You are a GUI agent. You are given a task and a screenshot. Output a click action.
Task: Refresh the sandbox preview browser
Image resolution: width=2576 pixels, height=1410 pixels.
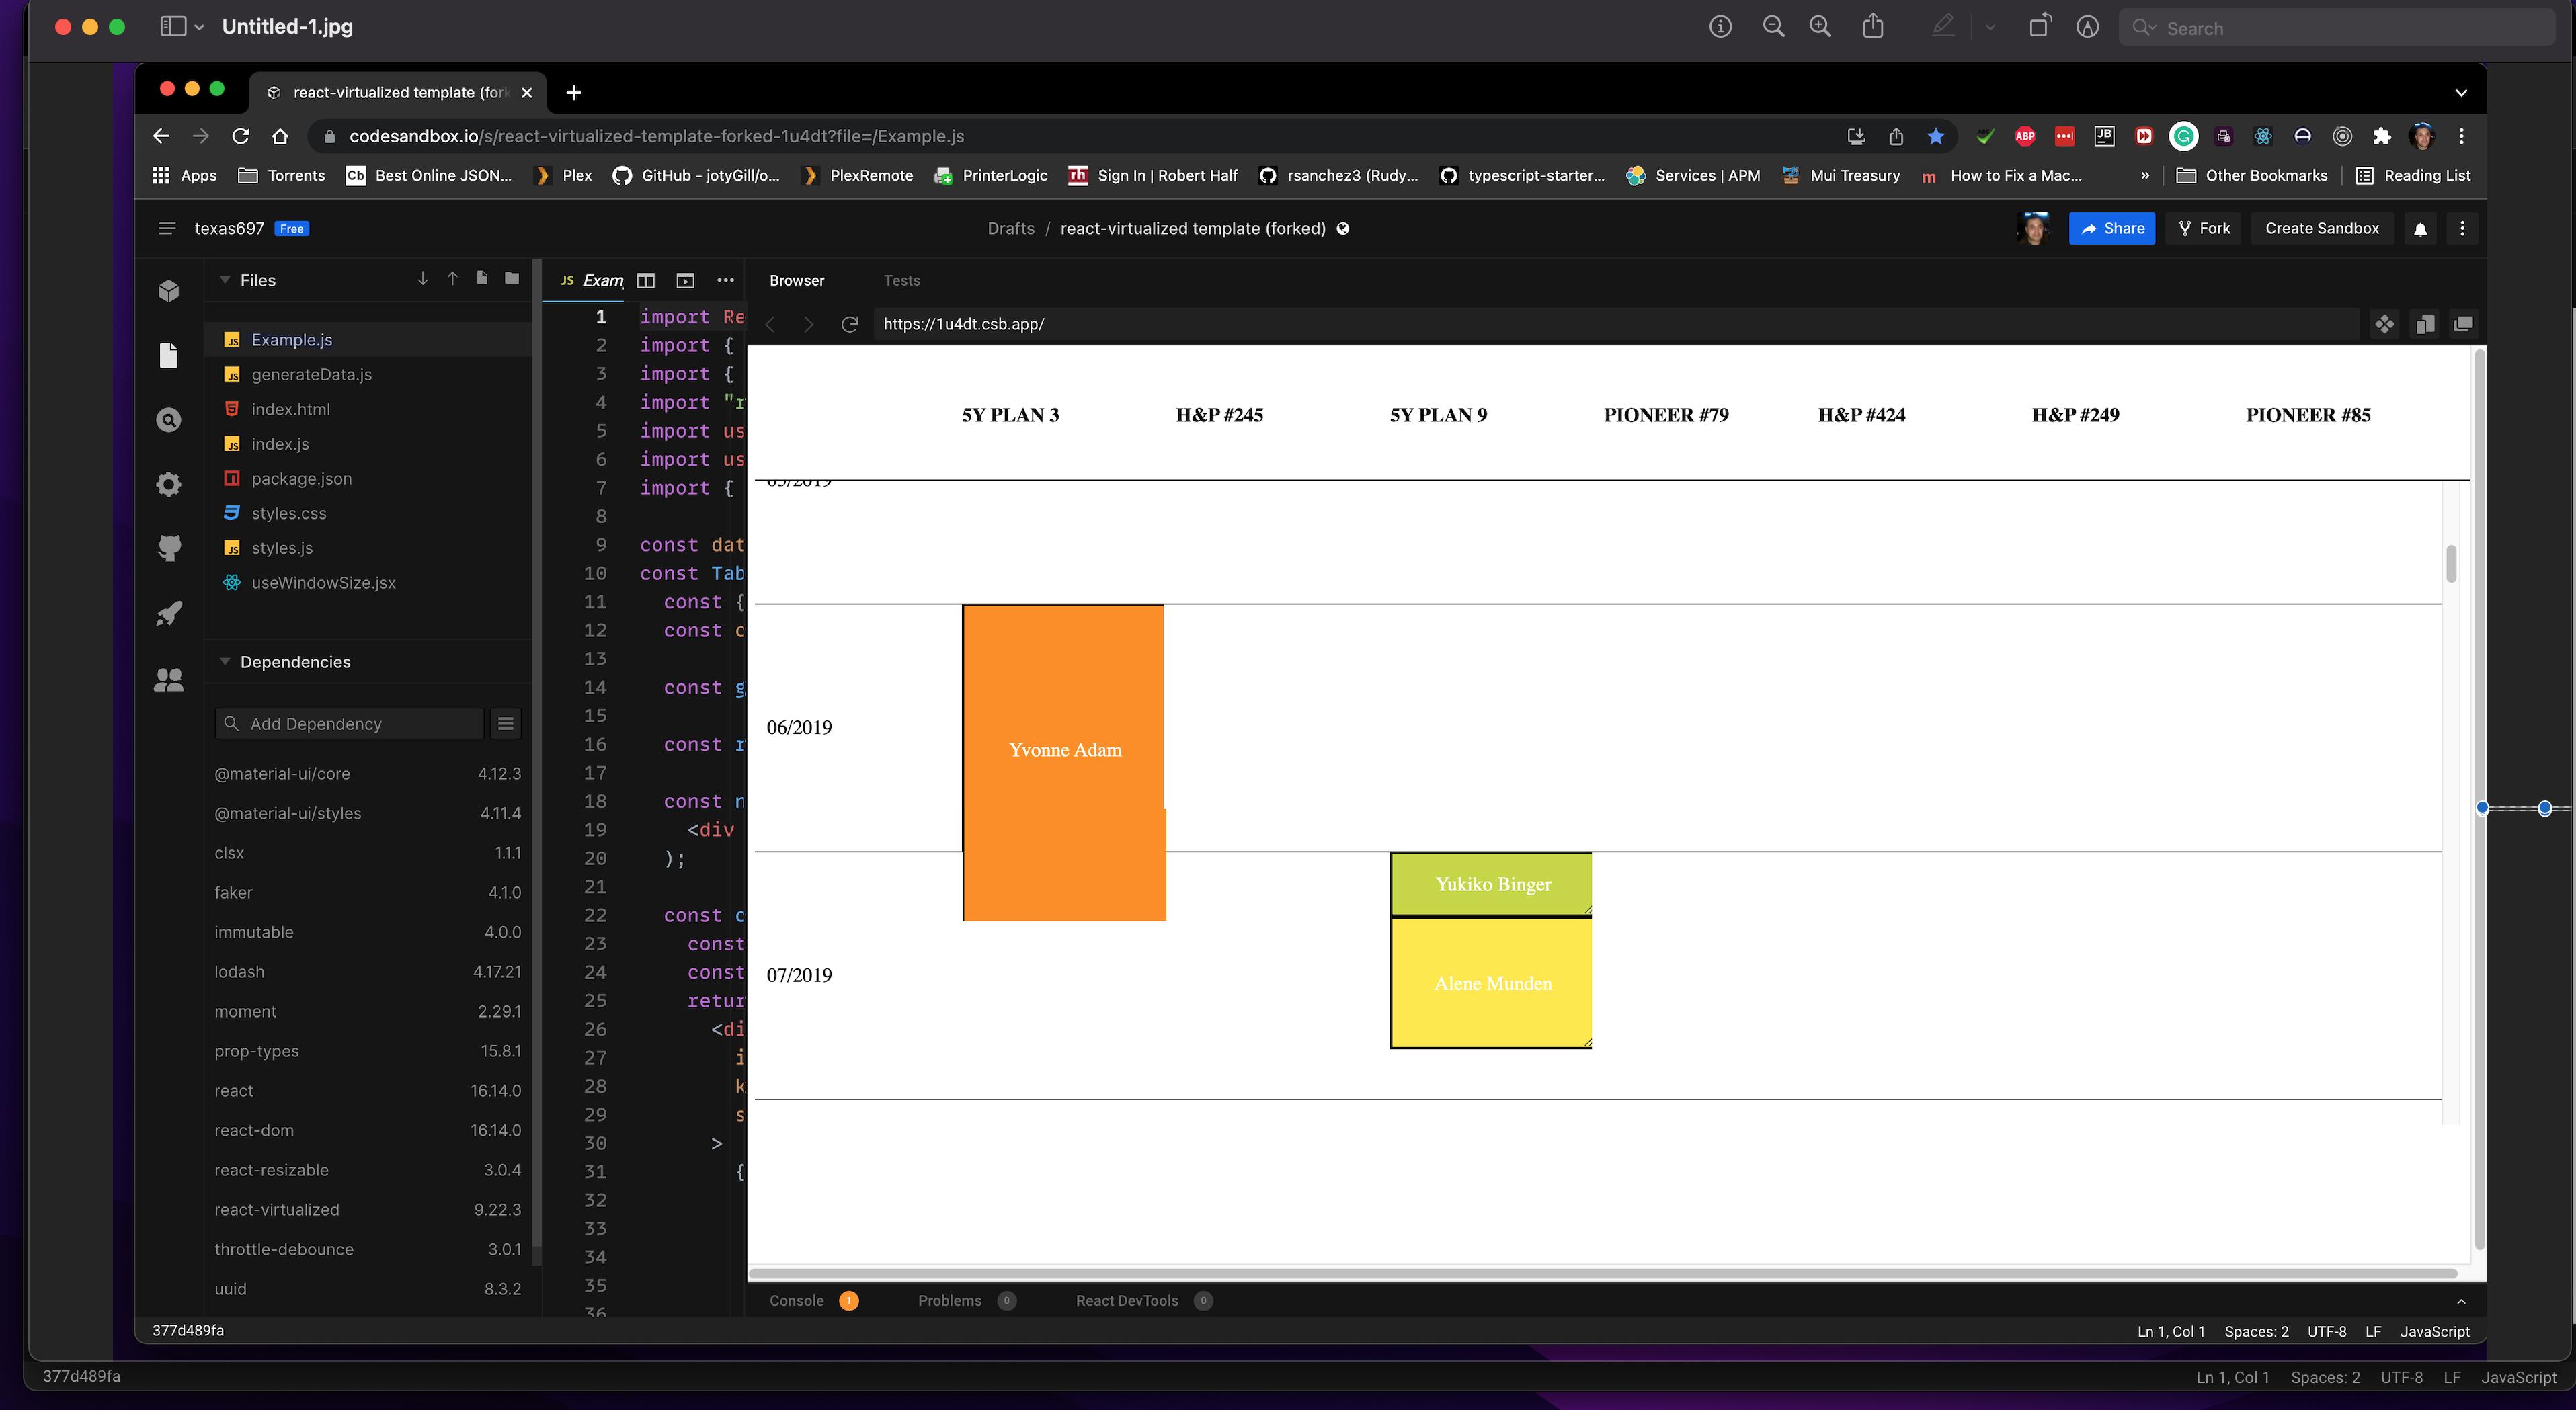850,324
